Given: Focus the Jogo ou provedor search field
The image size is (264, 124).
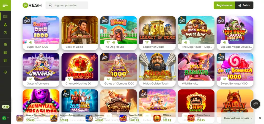Looking at the screenshot, I should click(x=67, y=5).
